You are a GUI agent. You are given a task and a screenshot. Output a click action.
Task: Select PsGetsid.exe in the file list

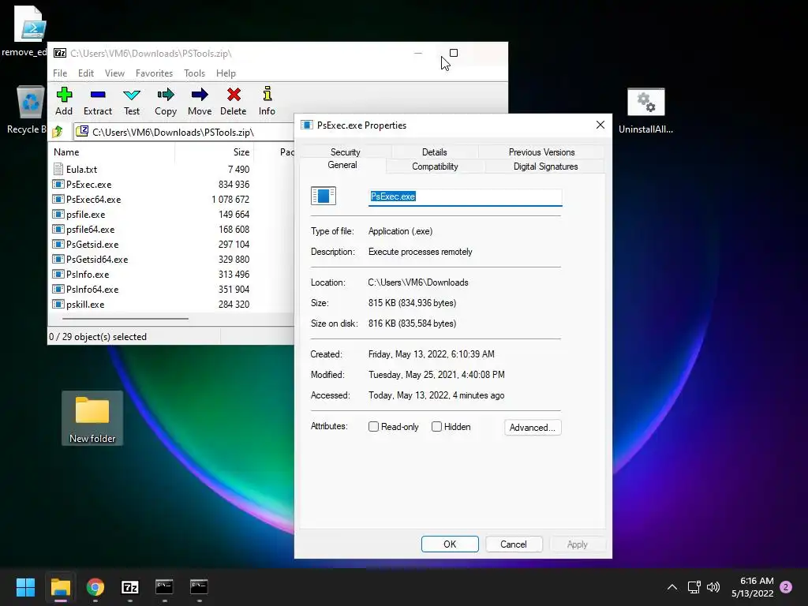tap(92, 245)
